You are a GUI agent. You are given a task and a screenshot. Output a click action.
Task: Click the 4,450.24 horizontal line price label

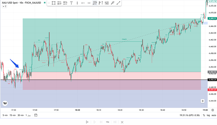click(212, 80)
